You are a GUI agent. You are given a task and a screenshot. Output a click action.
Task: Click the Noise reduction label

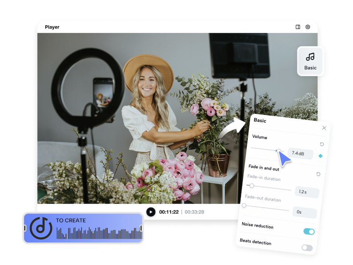point(257,225)
